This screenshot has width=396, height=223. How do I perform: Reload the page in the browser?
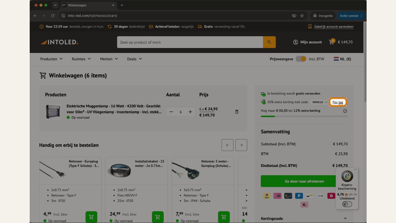coord(53,15)
